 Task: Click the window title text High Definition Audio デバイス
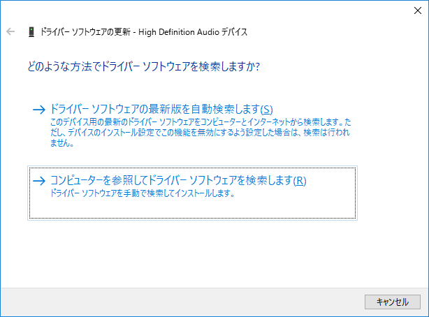(x=193, y=32)
